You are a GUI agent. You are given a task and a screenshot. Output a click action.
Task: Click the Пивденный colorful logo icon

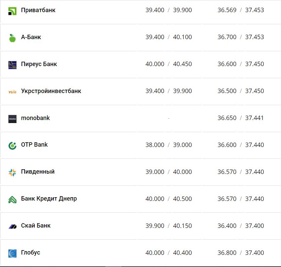click(12, 173)
